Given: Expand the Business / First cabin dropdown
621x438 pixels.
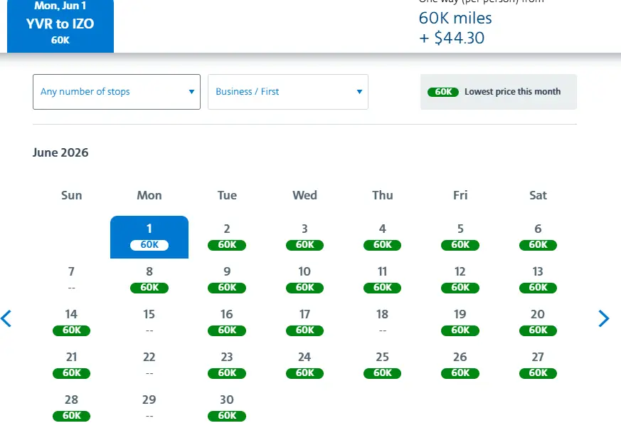Looking at the screenshot, I should point(287,92).
